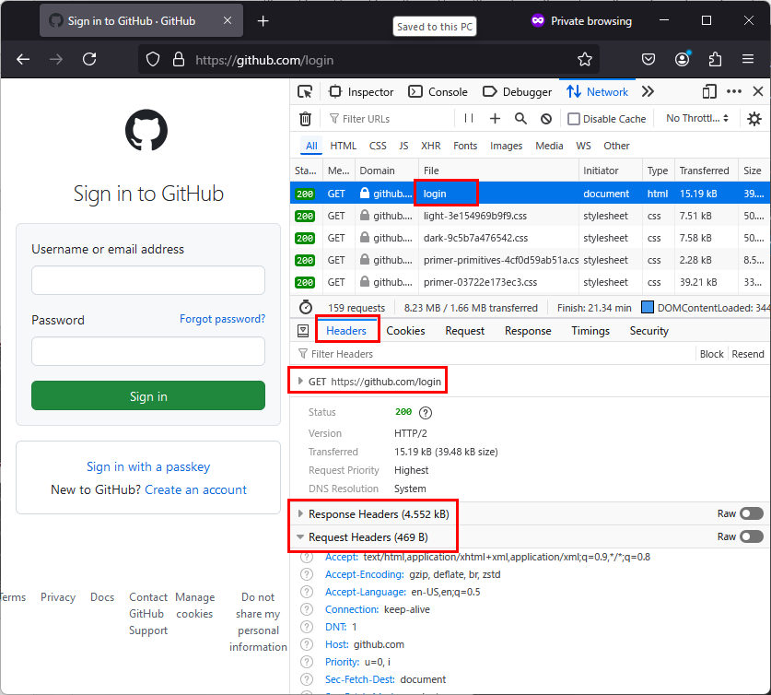This screenshot has height=695, width=771.
Task: Reload the page with the refresh icon
Action: tap(89, 60)
